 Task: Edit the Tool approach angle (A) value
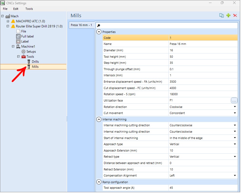[203, 188]
